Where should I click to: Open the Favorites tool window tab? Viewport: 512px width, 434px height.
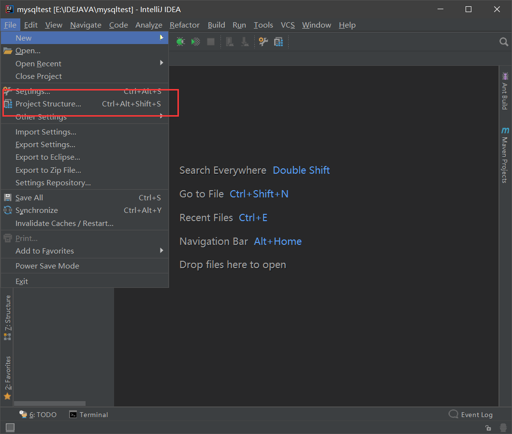pyautogui.click(x=8, y=378)
